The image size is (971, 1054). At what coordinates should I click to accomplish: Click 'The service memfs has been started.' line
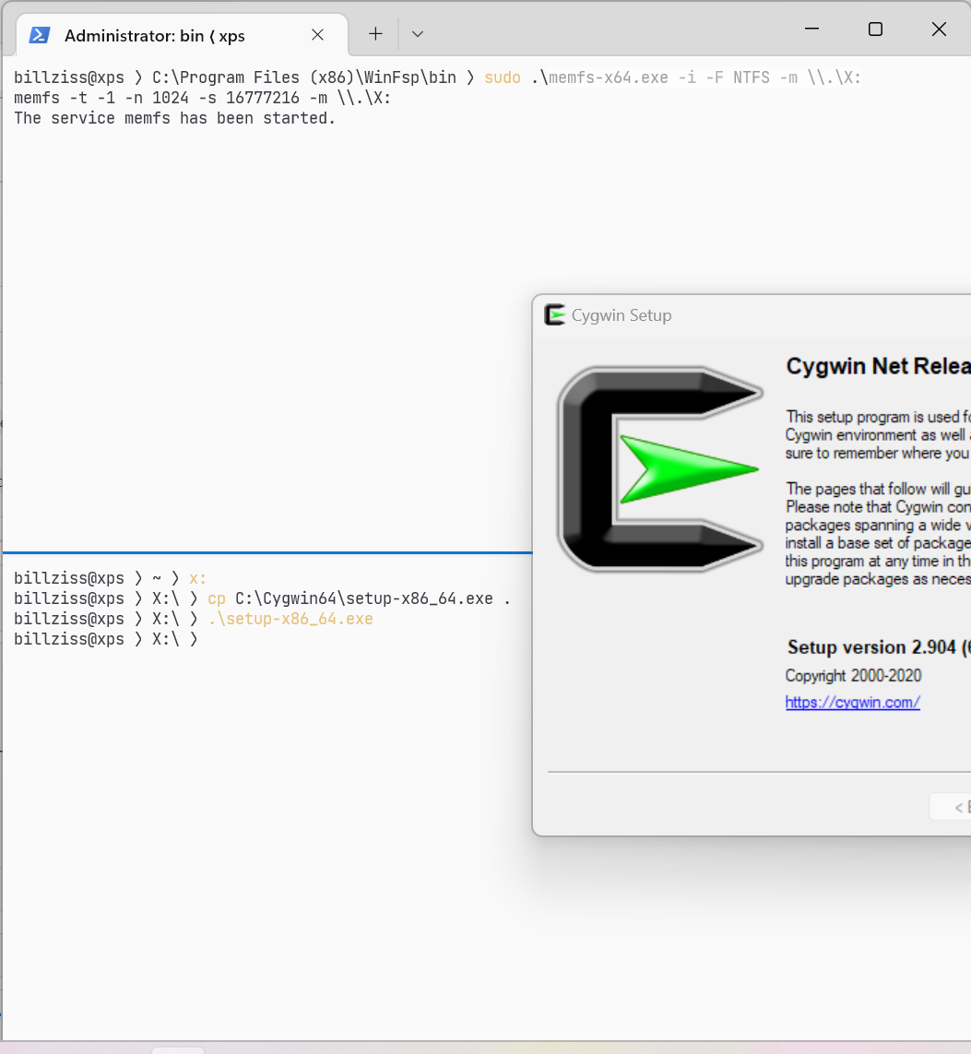[174, 118]
